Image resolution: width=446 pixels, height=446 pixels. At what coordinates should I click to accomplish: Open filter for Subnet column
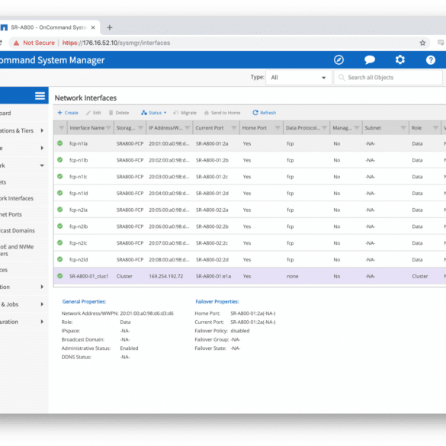click(x=403, y=128)
